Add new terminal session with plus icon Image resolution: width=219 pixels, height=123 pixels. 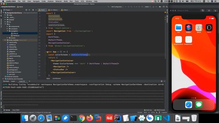tap(29, 81)
